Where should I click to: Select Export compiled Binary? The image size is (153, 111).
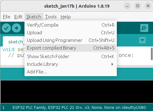(x=71, y=48)
